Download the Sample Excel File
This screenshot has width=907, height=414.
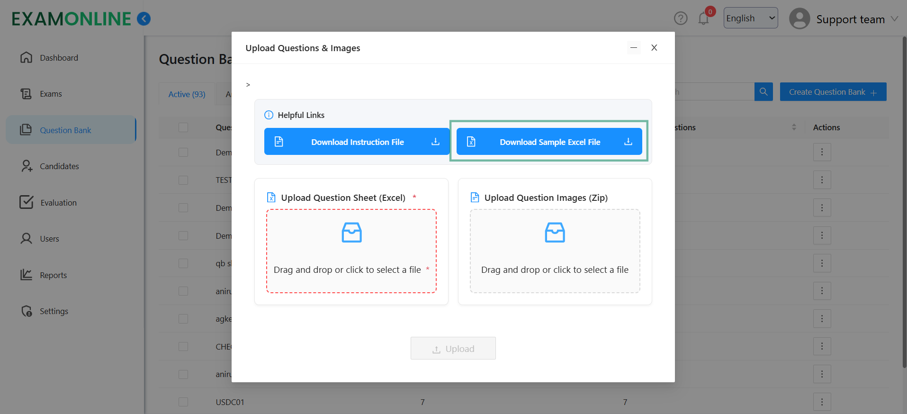click(x=549, y=142)
